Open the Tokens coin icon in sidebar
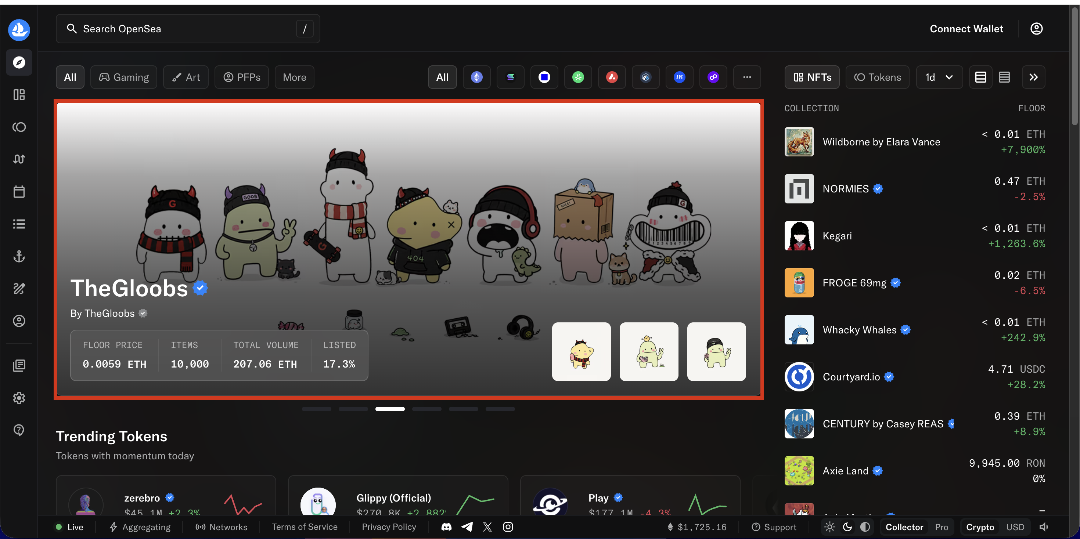Screen dimensions: 1080x539 (x=19, y=127)
